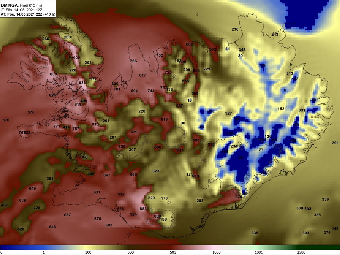Click the map value "675"
This screenshot has width=340, height=255.
[239, 197]
